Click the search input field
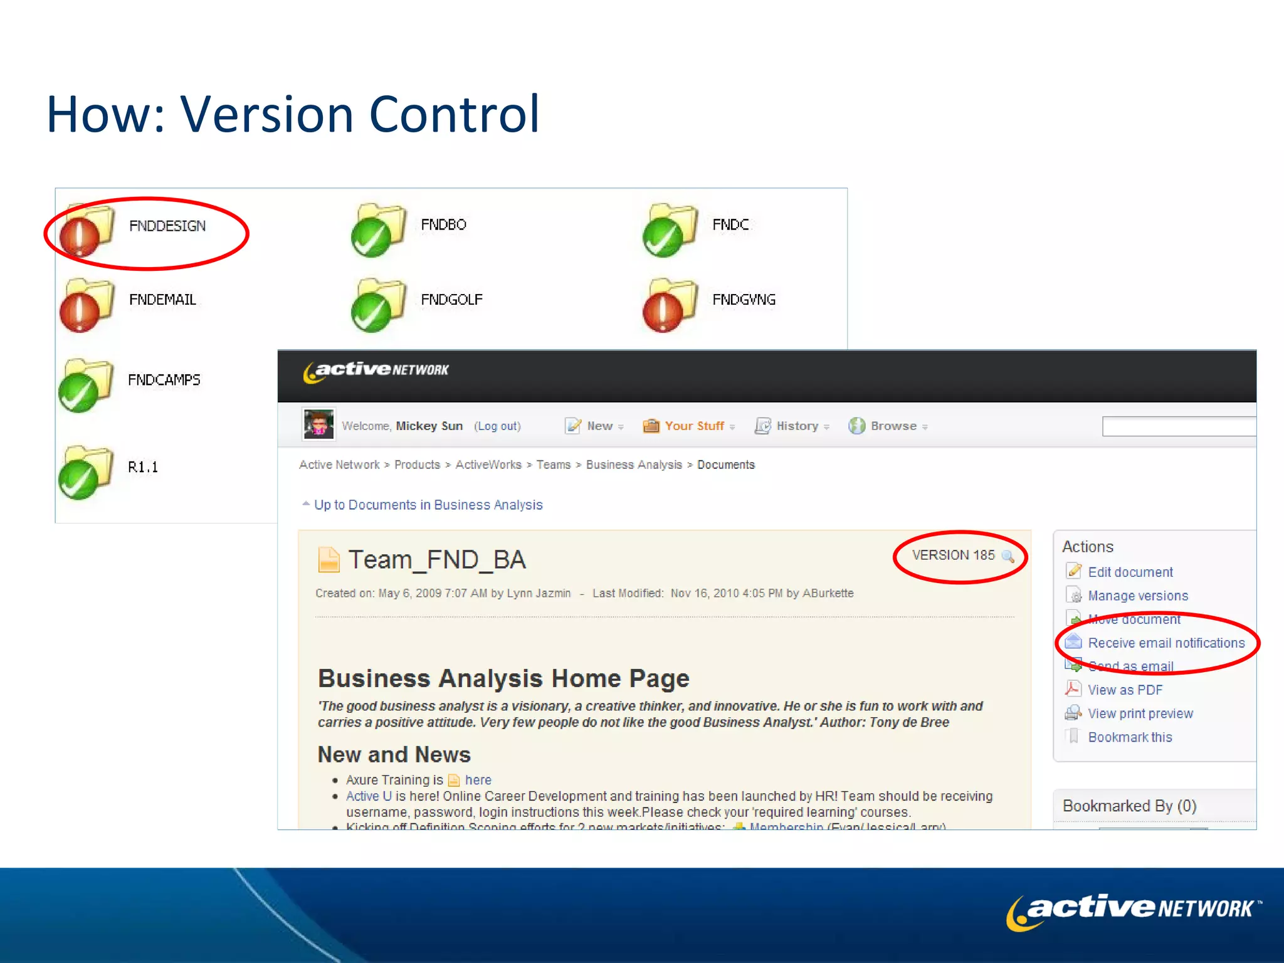The image size is (1284, 963). [x=1179, y=426]
